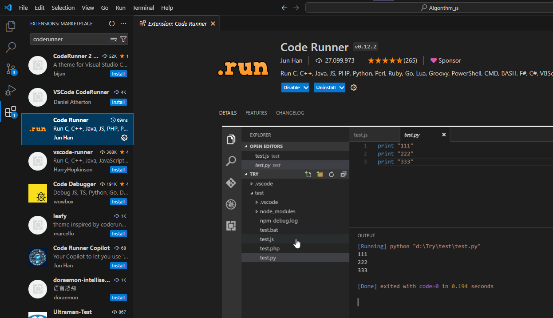The height and width of the screenshot is (318, 553).
Task: Click the 27,099,973 install count
Action: tap(335, 60)
